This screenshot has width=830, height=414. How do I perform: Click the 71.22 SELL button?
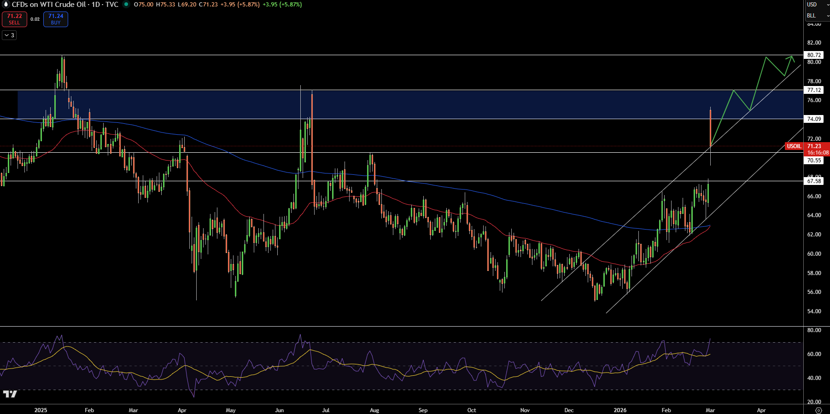point(14,19)
